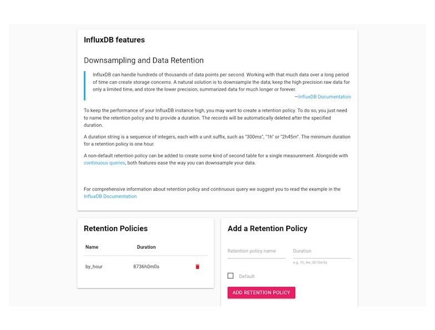
Task: Click the Add a Retention Policy title
Action: (x=267, y=228)
